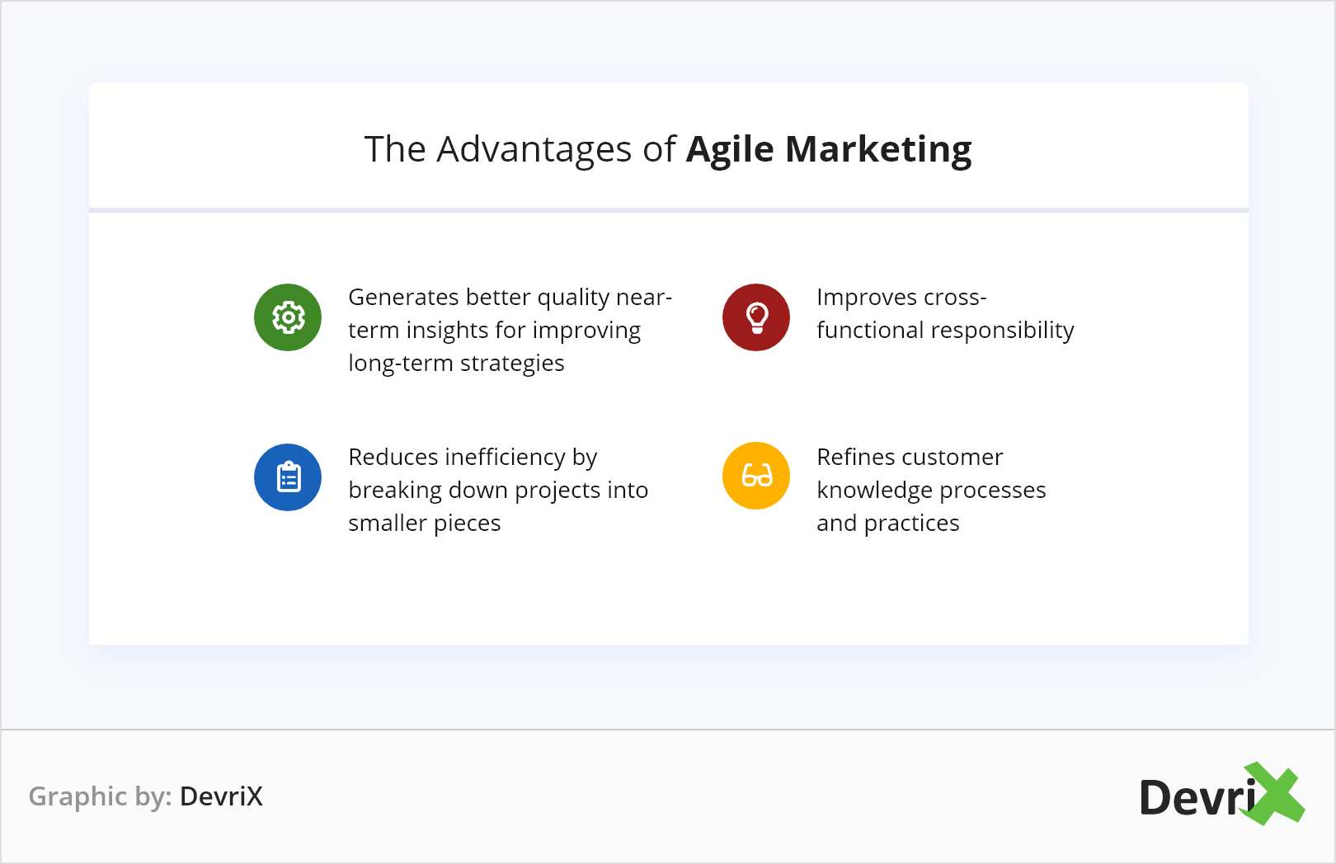Select the bold "Agile Marketing" title text
This screenshot has width=1336, height=864.
click(829, 150)
